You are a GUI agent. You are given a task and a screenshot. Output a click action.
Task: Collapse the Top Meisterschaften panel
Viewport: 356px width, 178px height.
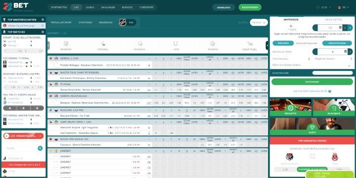click(43, 20)
